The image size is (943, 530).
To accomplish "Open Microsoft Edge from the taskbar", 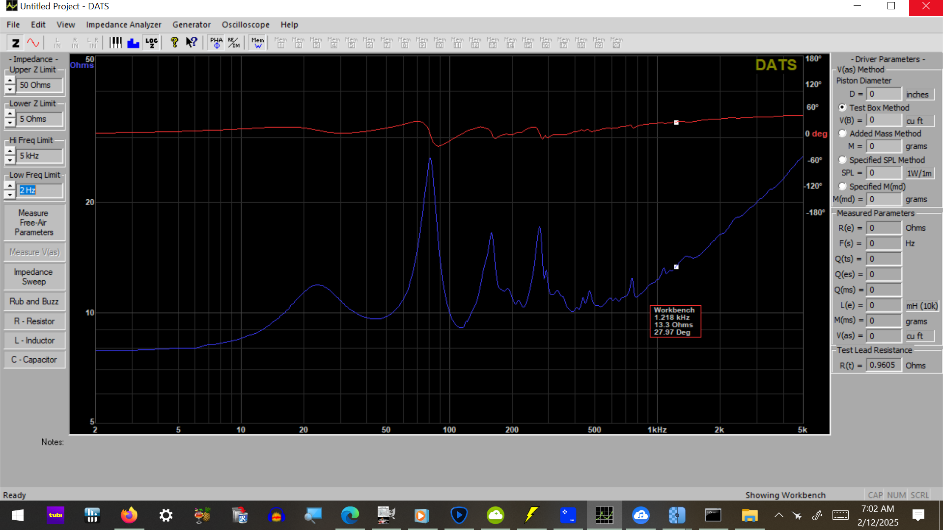I will pyautogui.click(x=349, y=515).
